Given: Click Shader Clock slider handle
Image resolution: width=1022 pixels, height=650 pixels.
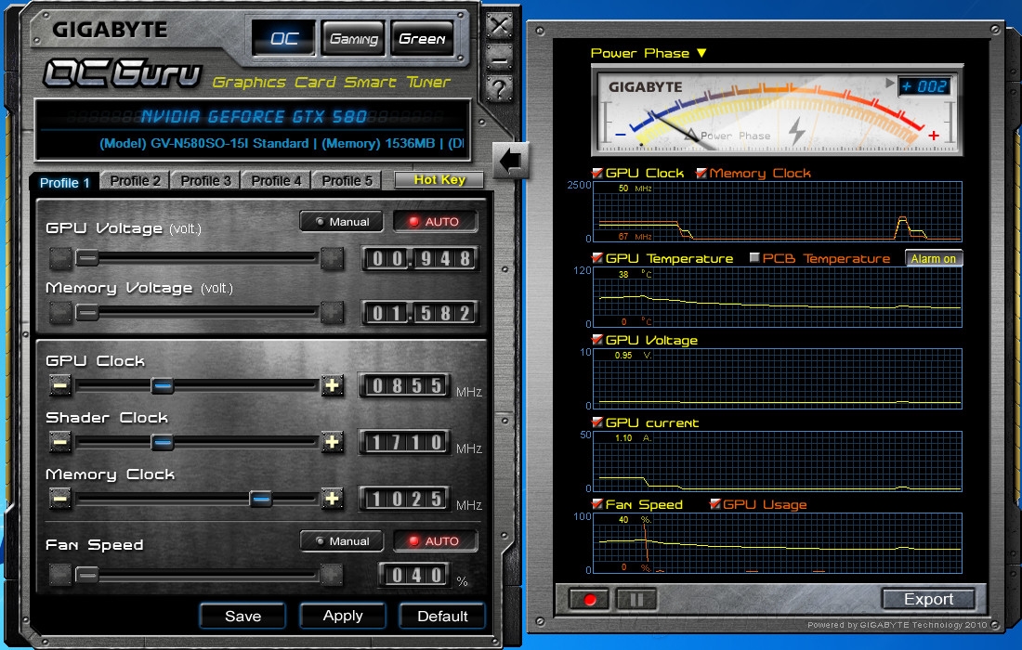Looking at the screenshot, I should (x=163, y=443).
